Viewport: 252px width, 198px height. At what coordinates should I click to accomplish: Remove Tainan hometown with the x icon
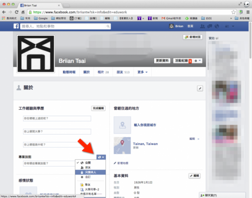pyautogui.click(x=198, y=139)
